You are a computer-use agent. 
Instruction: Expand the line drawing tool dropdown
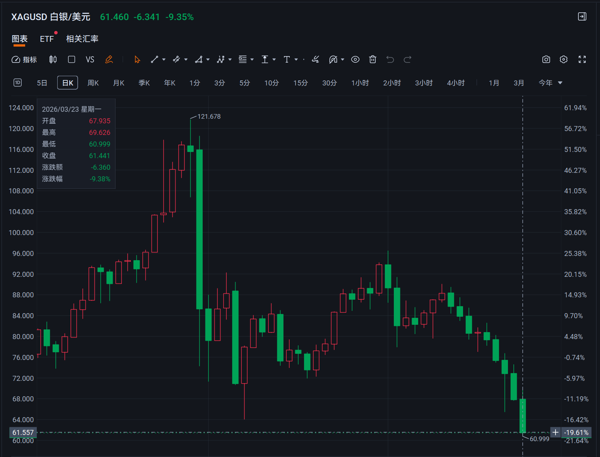point(164,60)
